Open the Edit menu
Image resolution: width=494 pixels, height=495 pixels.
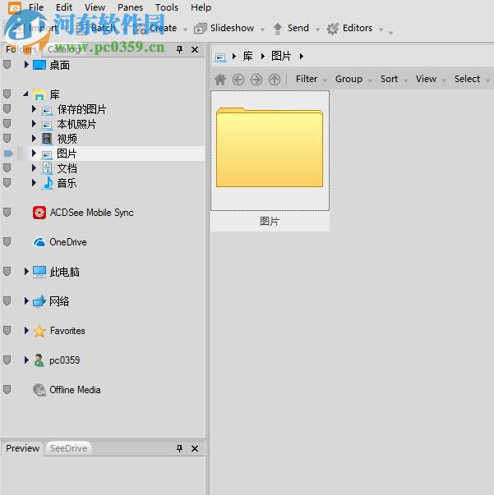[64, 7]
